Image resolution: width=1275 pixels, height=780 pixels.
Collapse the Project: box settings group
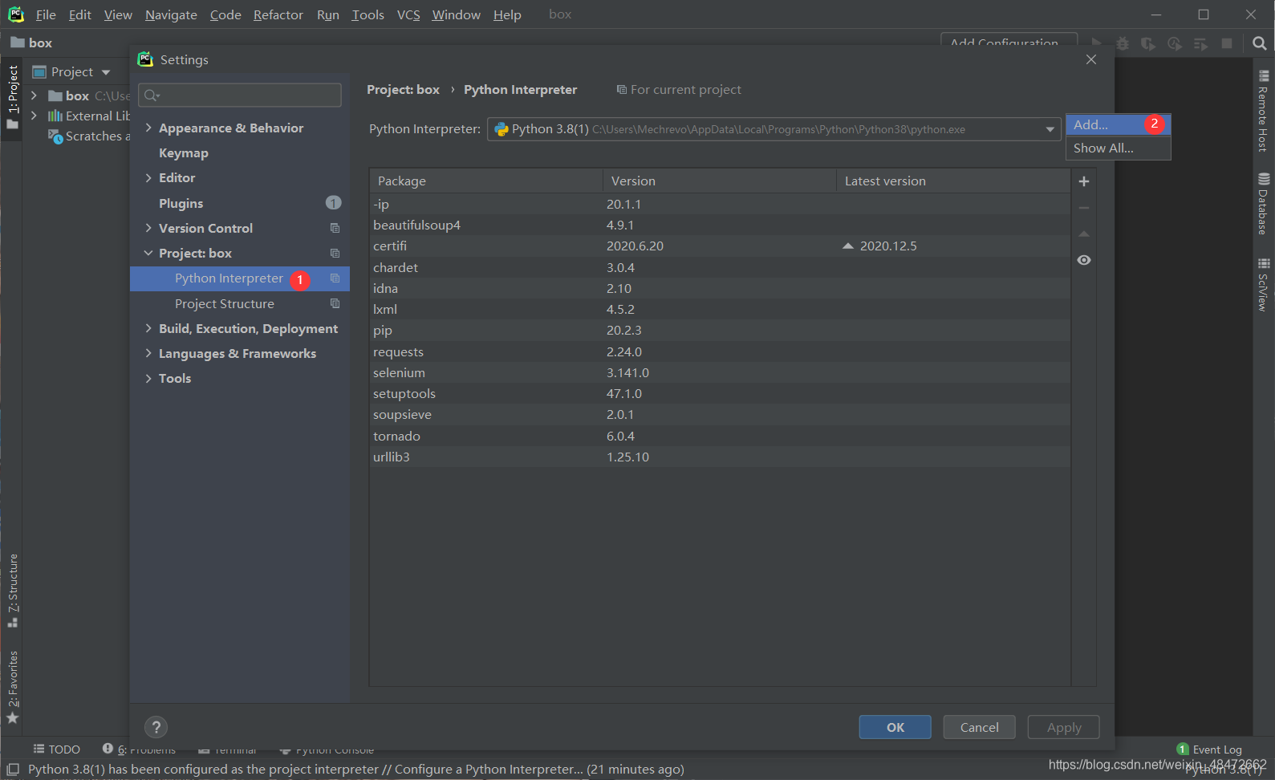tap(148, 253)
